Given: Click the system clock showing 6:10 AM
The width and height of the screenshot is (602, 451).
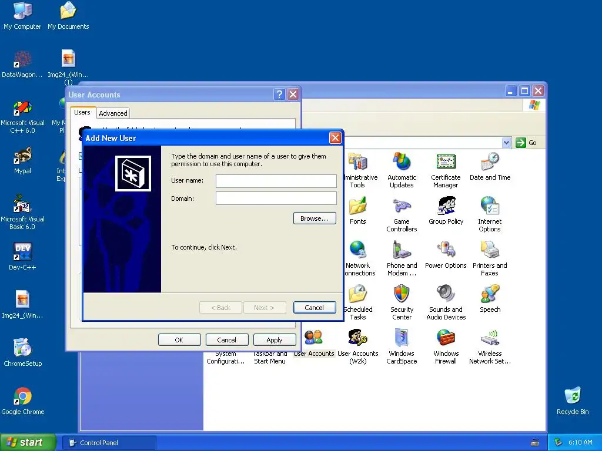Looking at the screenshot, I should [580, 443].
